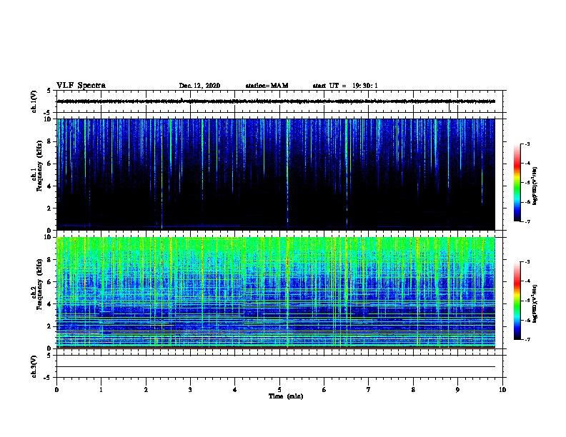
Task: Click the time-axis tick label "0"
Action: click(x=56, y=390)
